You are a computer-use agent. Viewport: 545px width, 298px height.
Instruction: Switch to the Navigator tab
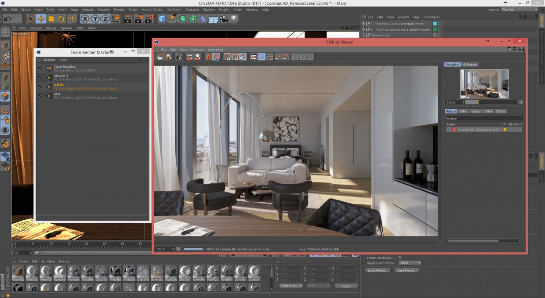click(452, 65)
